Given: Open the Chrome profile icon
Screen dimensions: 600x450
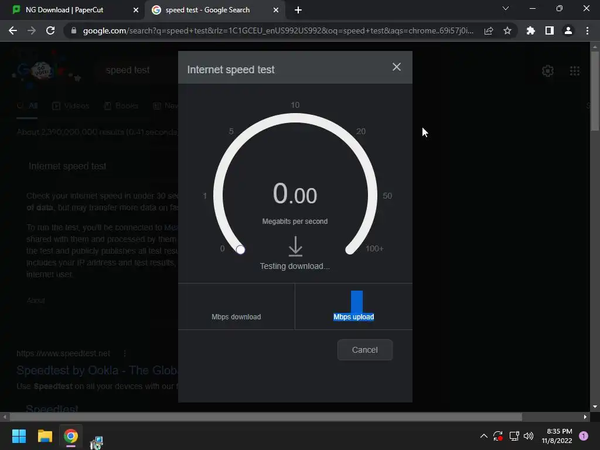Looking at the screenshot, I should click(568, 30).
